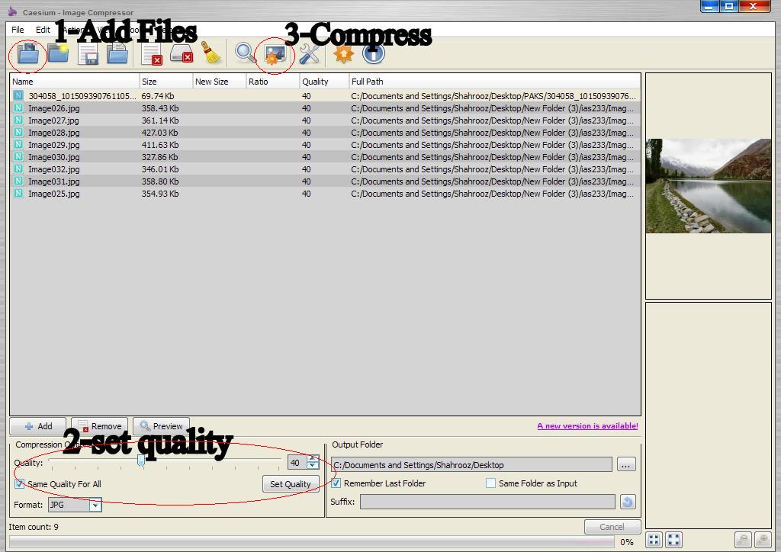Screen dimensions: 781x552
Task: Click the Add button below the list
Action: 38,426
